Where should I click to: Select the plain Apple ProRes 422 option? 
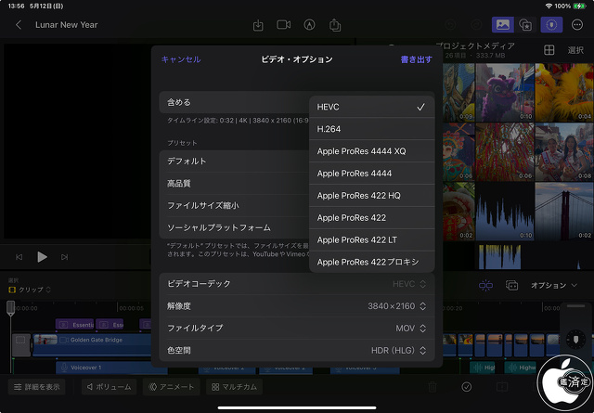pyautogui.click(x=371, y=217)
